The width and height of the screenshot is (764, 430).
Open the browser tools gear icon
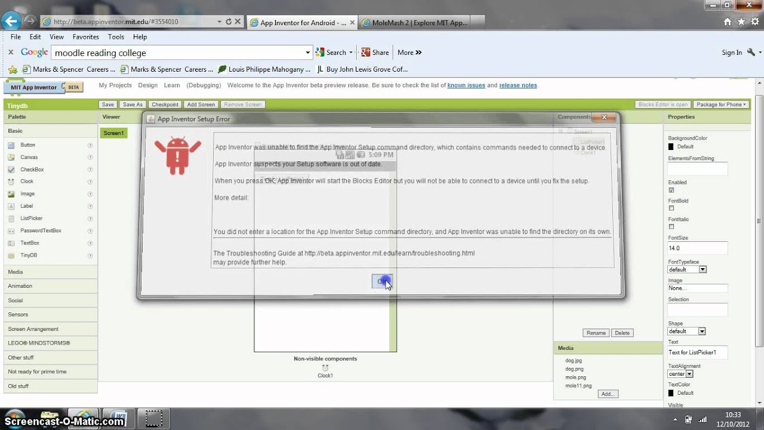pyautogui.click(x=755, y=21)
